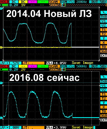Select the T2 cursor item in bottom menu
107x129 pixels.
coord(104,99)
